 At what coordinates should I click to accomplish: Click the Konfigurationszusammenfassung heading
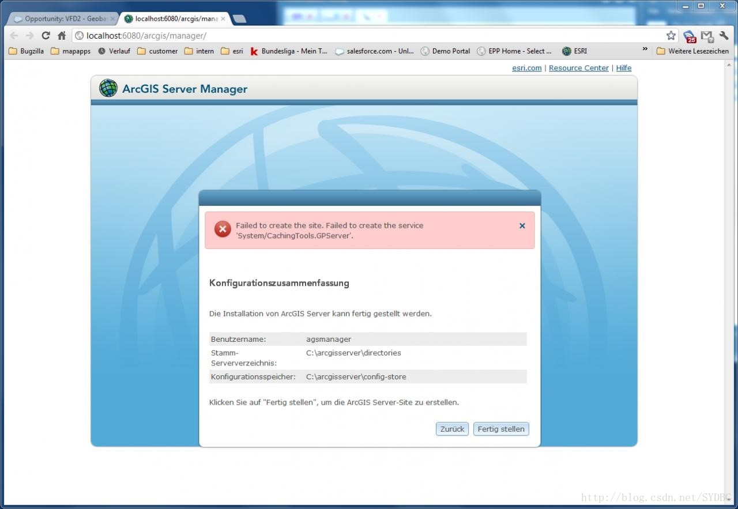279,283
